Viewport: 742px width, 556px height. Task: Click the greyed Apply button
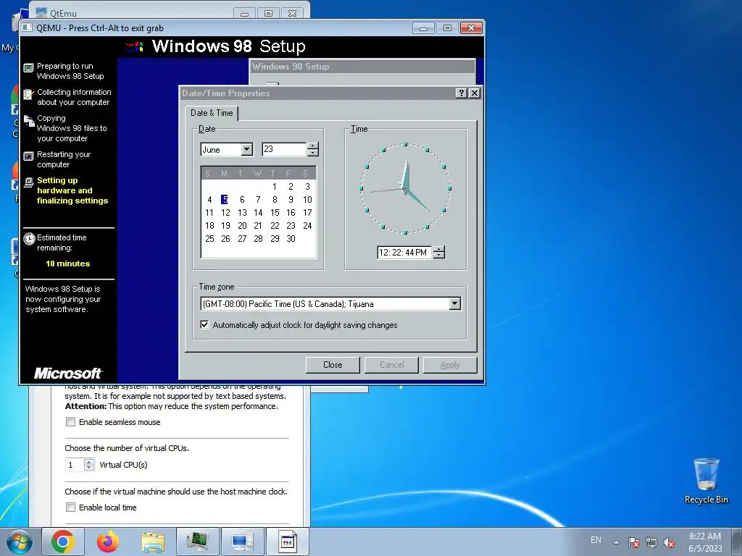coord(449,365)
